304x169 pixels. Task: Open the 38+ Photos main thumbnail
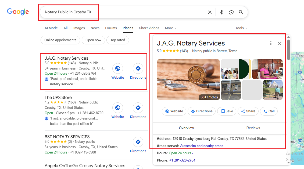(x=188, y=79)
